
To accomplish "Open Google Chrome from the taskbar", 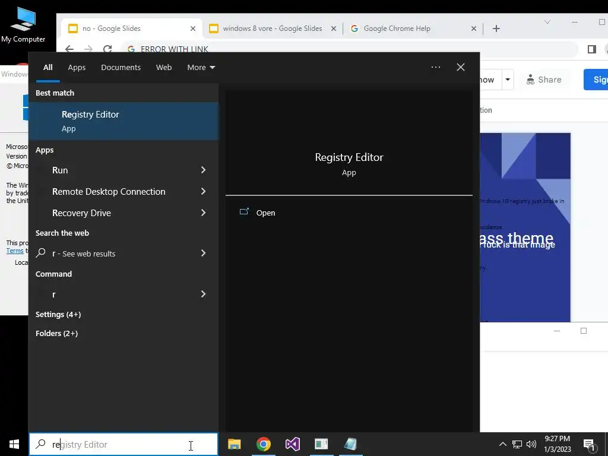I will [x=263, y=444].
